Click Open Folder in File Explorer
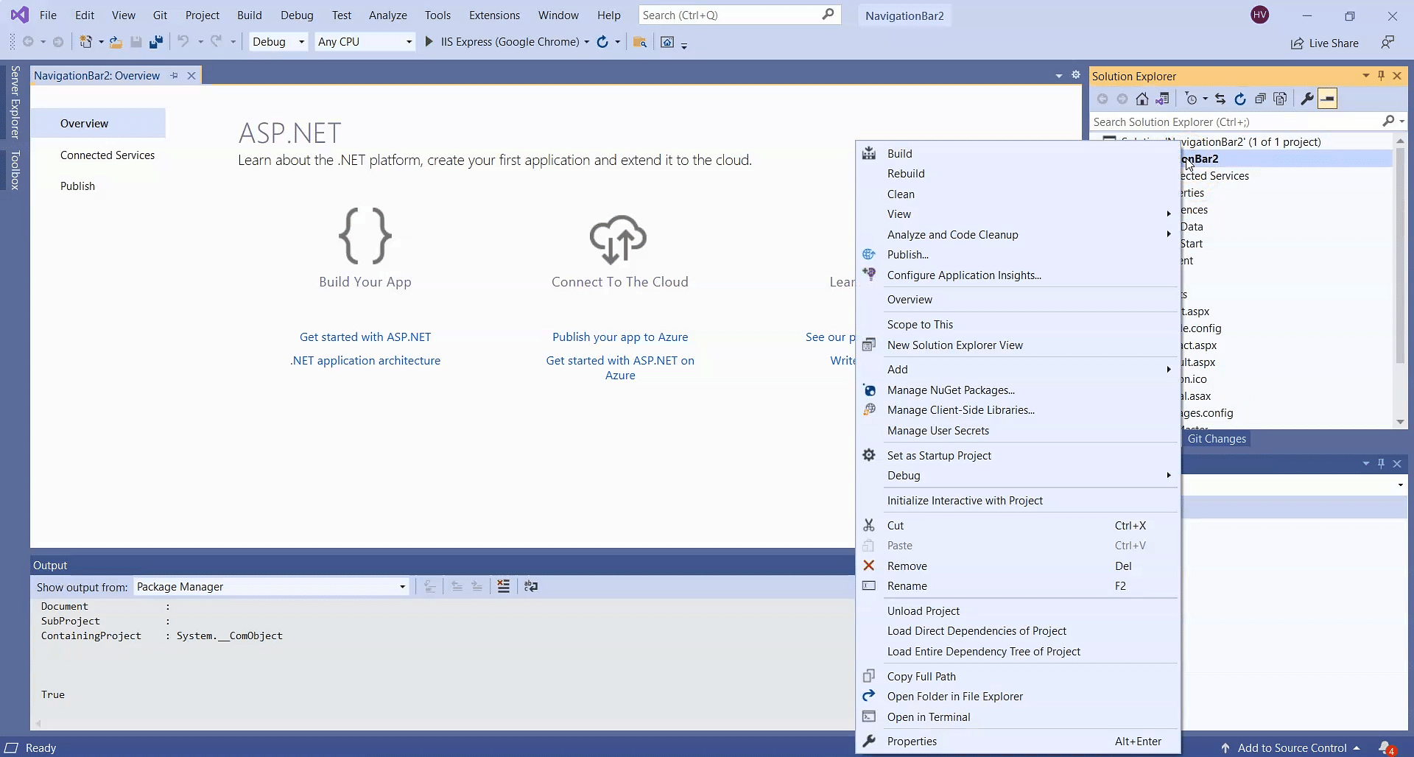This screenshot has width=1414, height=757. (x=1018, y=697)
